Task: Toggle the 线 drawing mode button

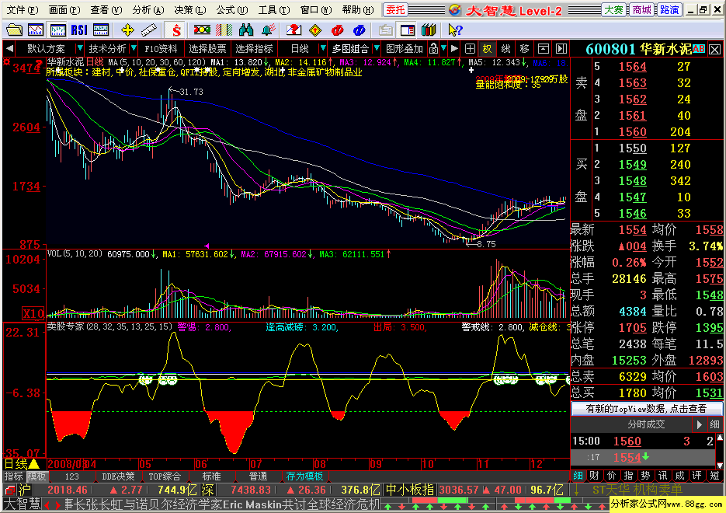Action: click(x=505, y=48)
